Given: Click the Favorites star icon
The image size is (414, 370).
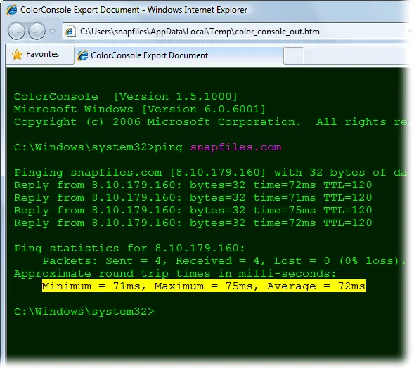Looking at the screenshot, I should click(x=17, y=55).
